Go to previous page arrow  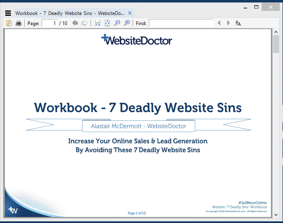point(75,23)
